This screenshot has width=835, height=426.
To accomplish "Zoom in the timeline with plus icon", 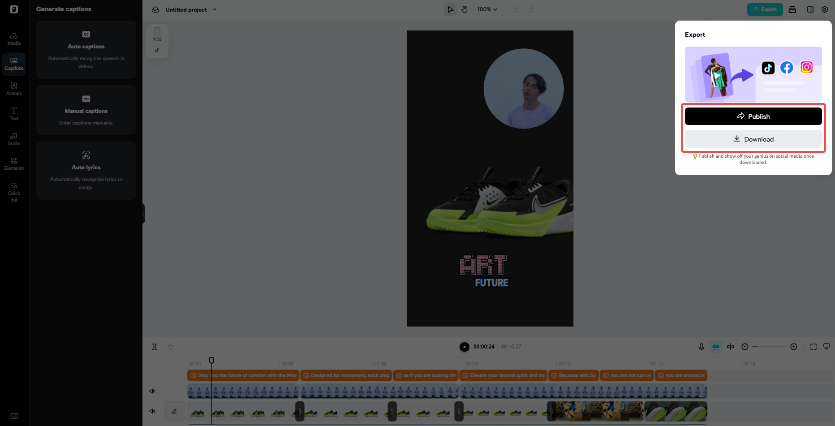I will click(794, 347).
